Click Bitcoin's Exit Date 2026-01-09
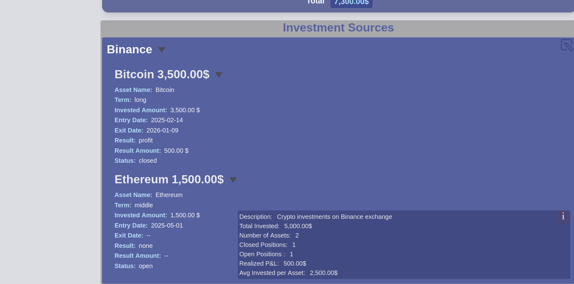The width and height of the screenshot is (574, 284). click(162, 131)
